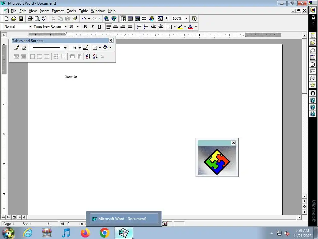Select the Draw Table pencil
Image resolution: width=318 pixels, height=239 pixels.
[x=17, y=48]
